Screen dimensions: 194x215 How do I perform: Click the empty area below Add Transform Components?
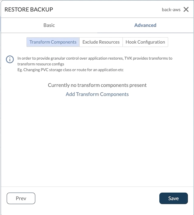(97, 139)
